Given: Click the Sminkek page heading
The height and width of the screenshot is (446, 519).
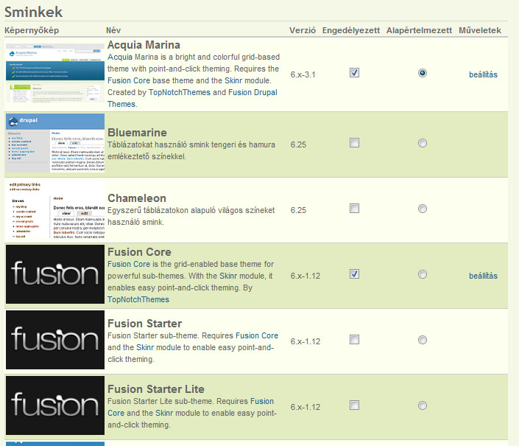Looking at the screenshot, I should tap(33, 13).
